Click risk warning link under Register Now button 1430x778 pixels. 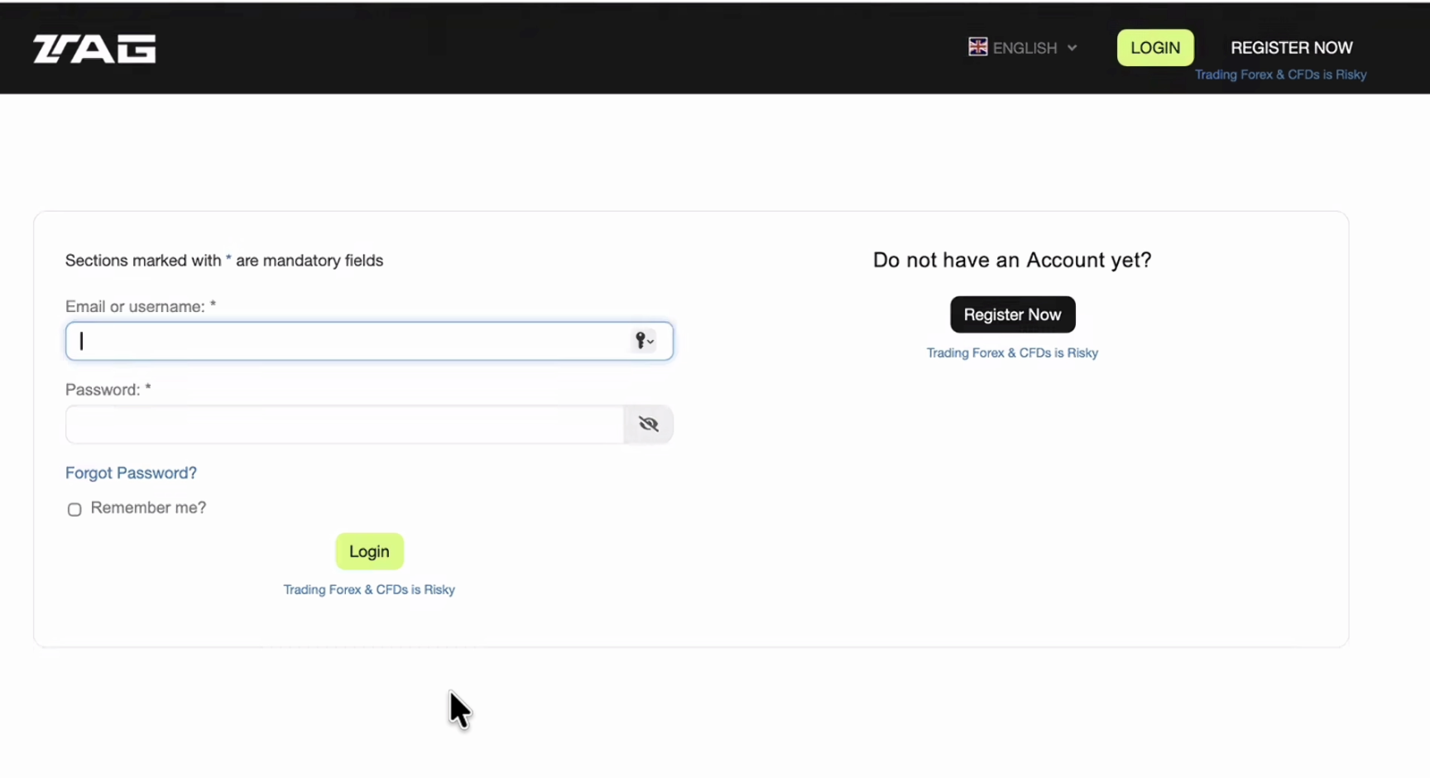click(1012, 353)
